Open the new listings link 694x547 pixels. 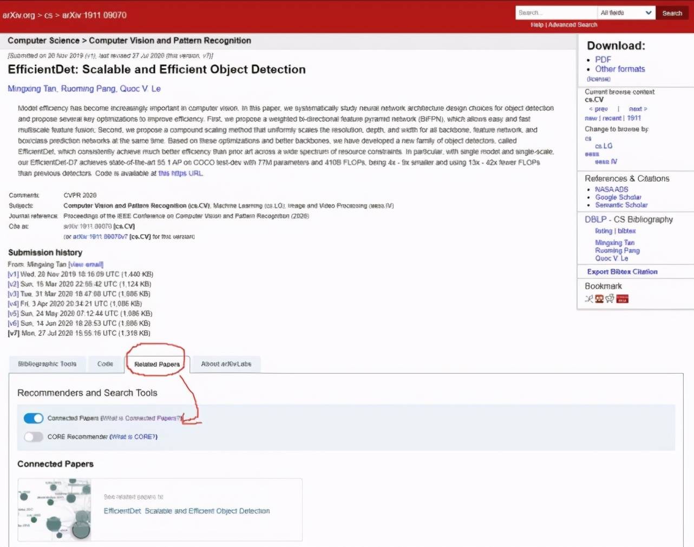coord(591,118)
